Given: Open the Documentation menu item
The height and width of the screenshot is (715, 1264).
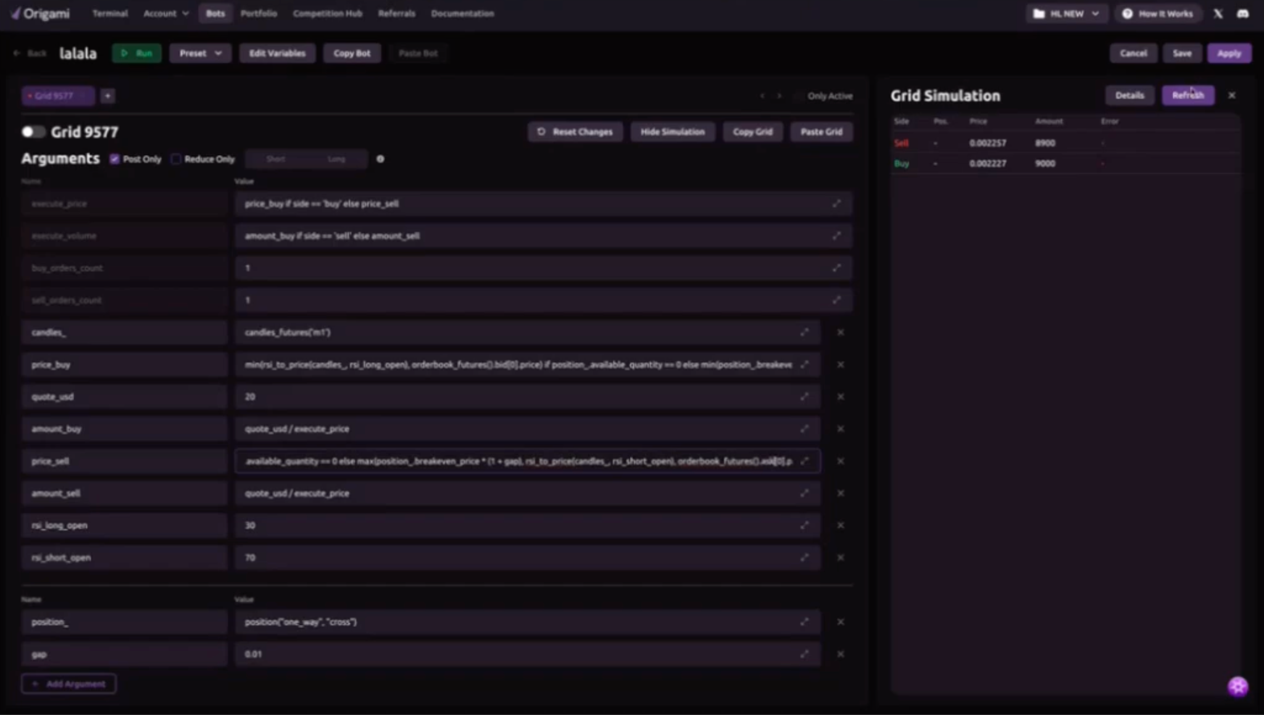Looking at the screenshot, I should tap(462, 14).
